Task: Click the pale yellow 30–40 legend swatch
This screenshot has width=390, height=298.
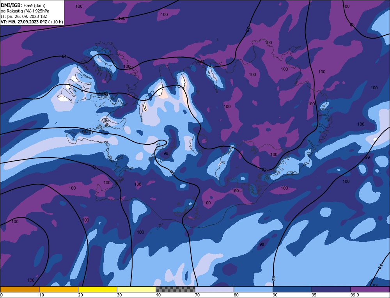Action: click(x=136, y=289)
